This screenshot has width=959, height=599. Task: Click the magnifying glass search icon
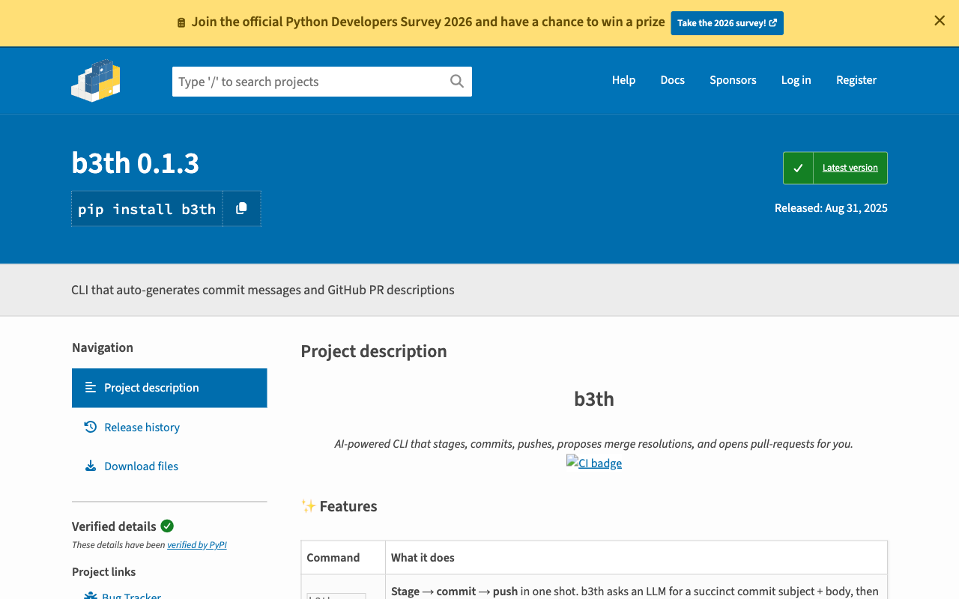click(x=456, y=82)
